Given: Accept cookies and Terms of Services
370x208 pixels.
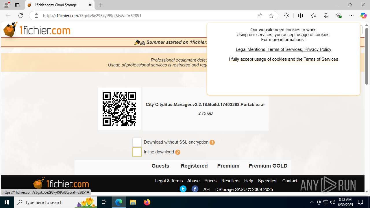Looking at the screenshot, I should coord(283,59).
